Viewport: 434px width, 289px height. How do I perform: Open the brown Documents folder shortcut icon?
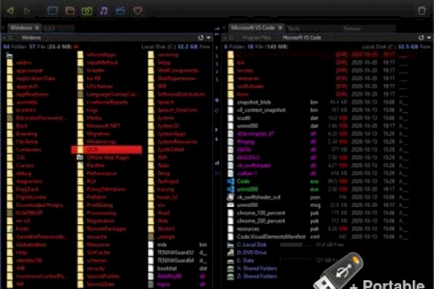click(x=69, y=11)
